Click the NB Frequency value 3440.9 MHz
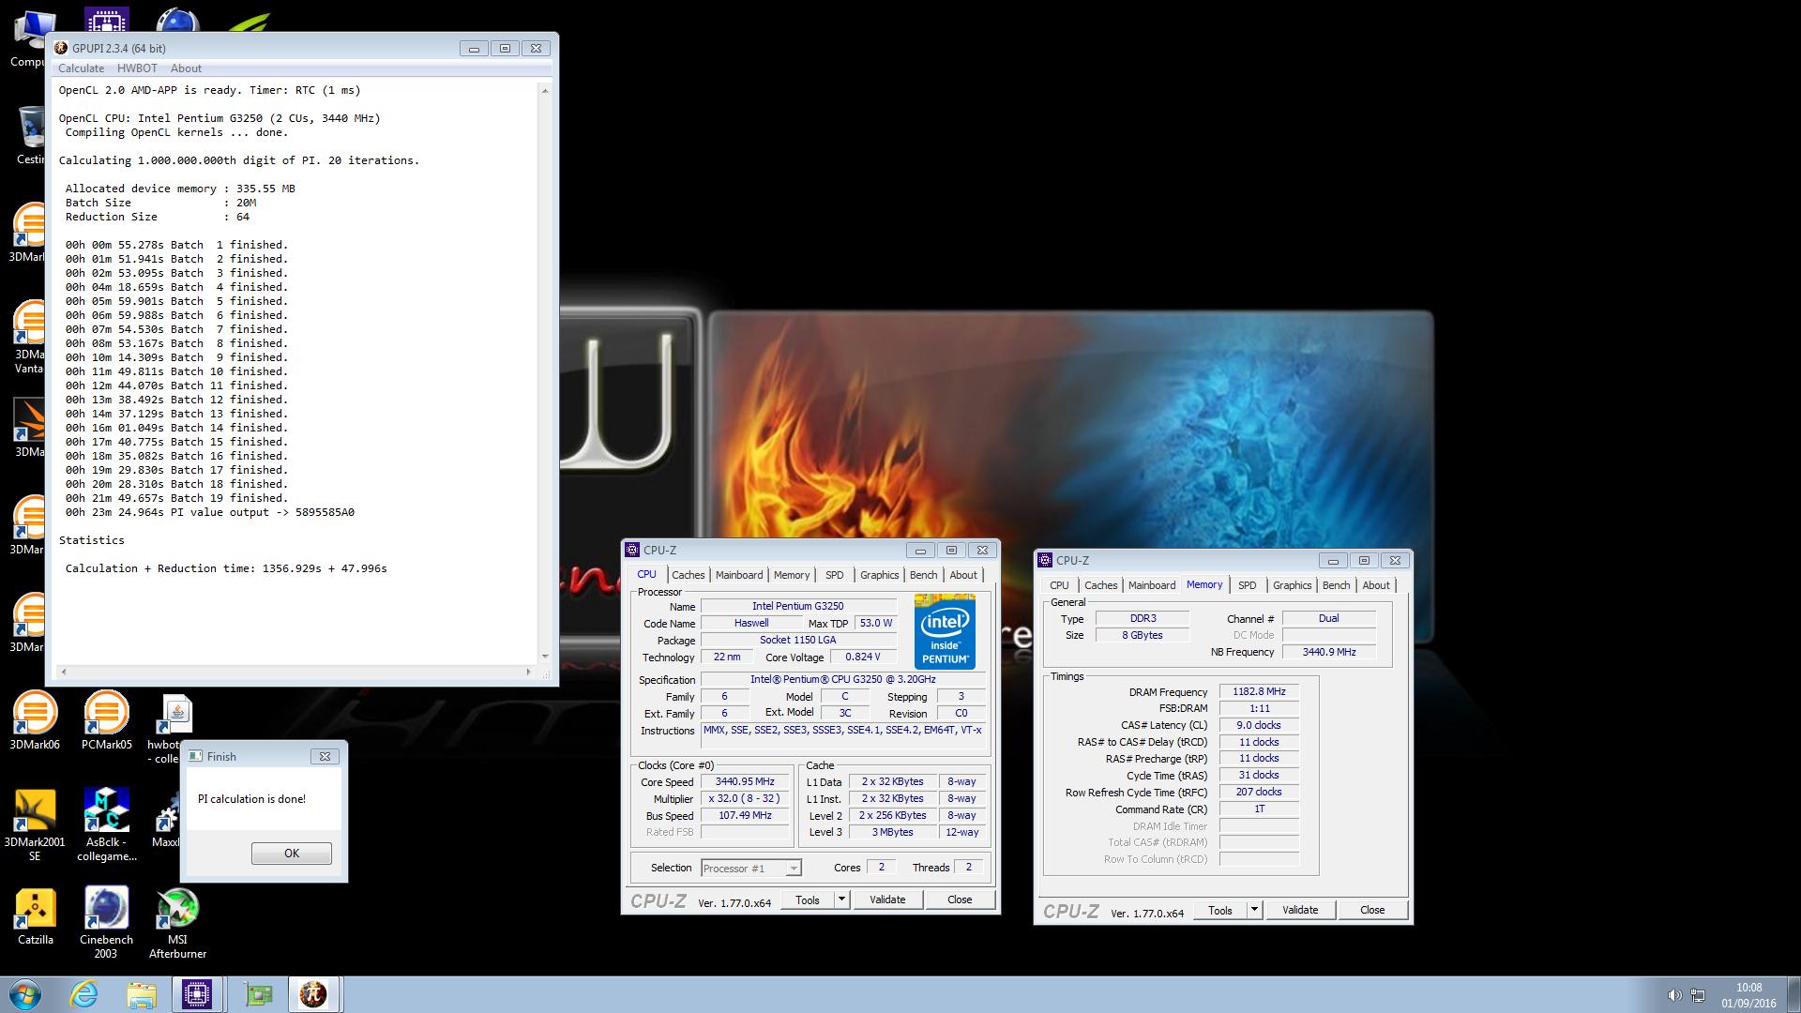Image resolution: width=1801 pixels, height=1013 pixels. pyautogui.click(x=1329, y=652)
